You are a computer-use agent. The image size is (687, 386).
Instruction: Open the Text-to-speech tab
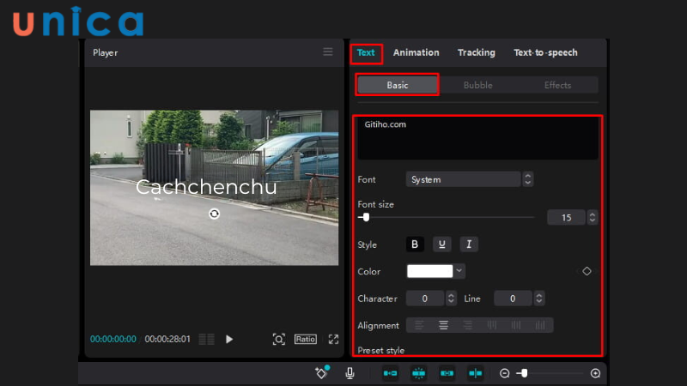coord(545,52)
